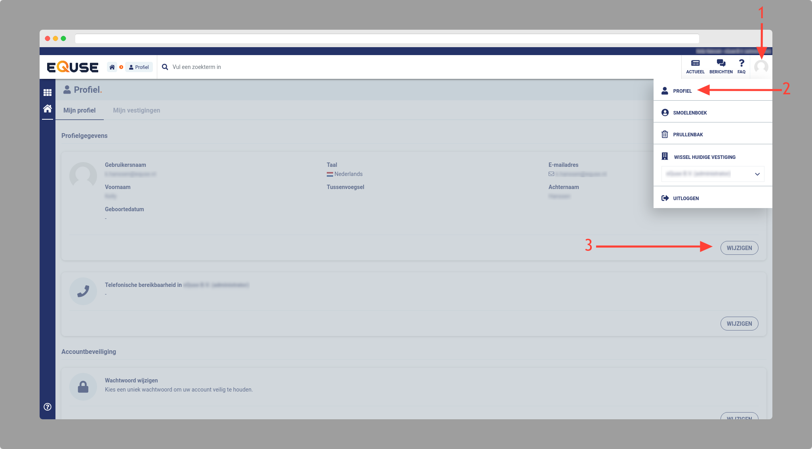Click the EQUSE logo

(x=72, y=67)
